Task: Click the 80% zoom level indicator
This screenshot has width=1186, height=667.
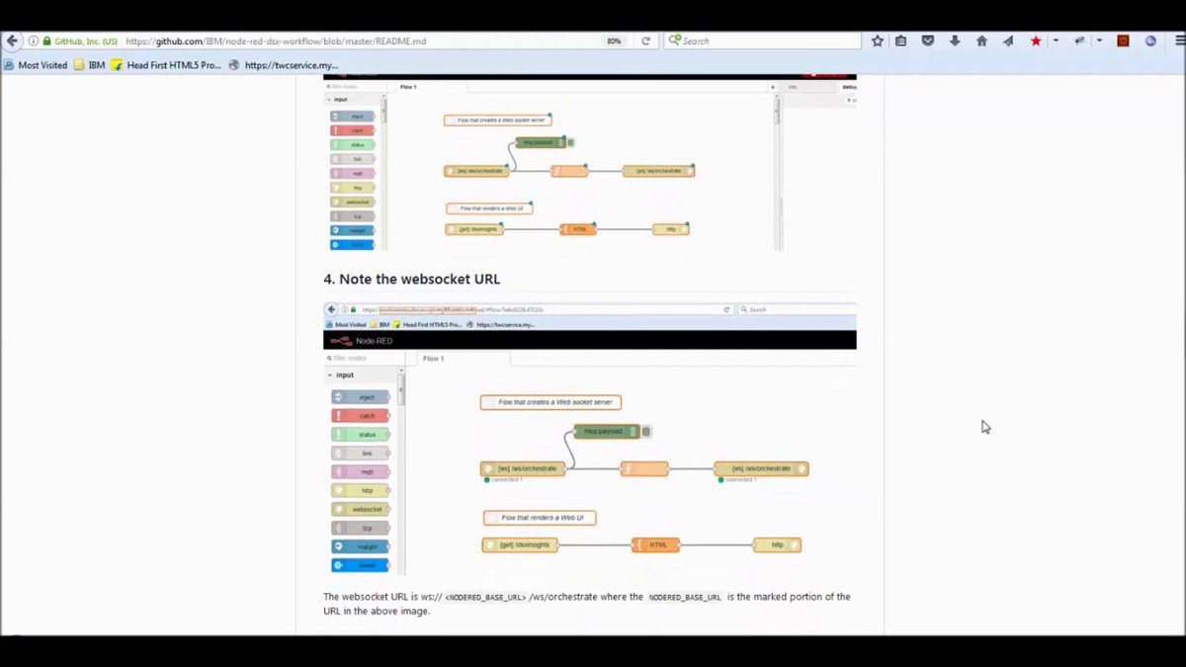Action: pos(614,42)
